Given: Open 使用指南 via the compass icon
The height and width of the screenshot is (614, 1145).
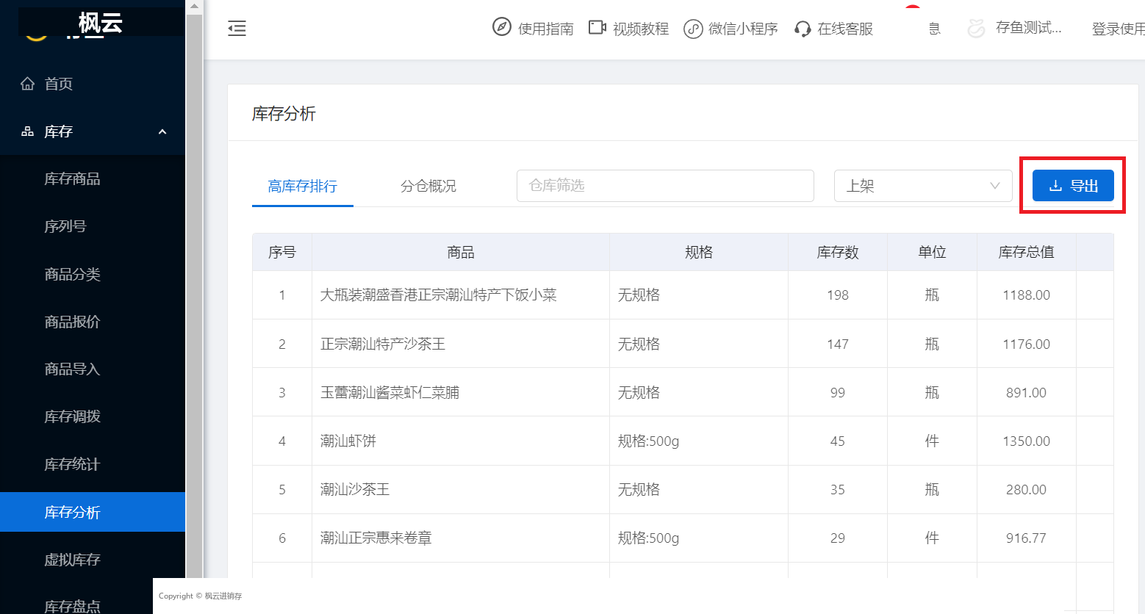Looking at the screenshot, I should point(501,27).
